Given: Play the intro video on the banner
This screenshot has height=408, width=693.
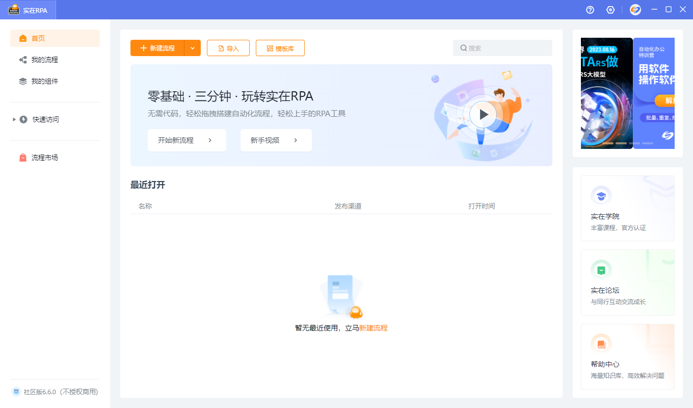Looking at the screenshot, I should (x=482, y=115).
